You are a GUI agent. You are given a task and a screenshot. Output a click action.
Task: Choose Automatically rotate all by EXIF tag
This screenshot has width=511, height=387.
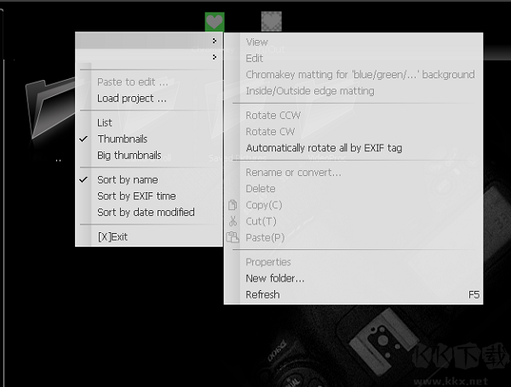(324, 147)
